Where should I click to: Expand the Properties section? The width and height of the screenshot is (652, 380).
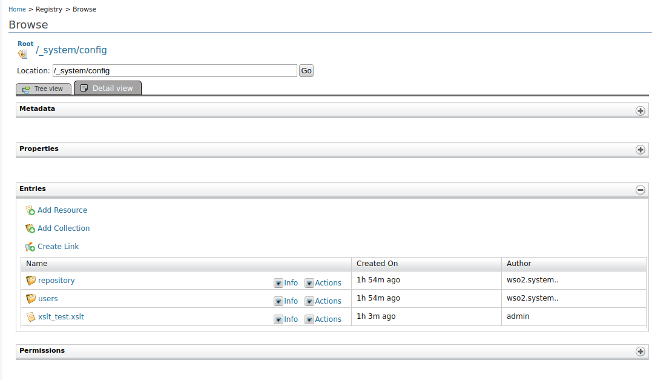pos(640,150)
